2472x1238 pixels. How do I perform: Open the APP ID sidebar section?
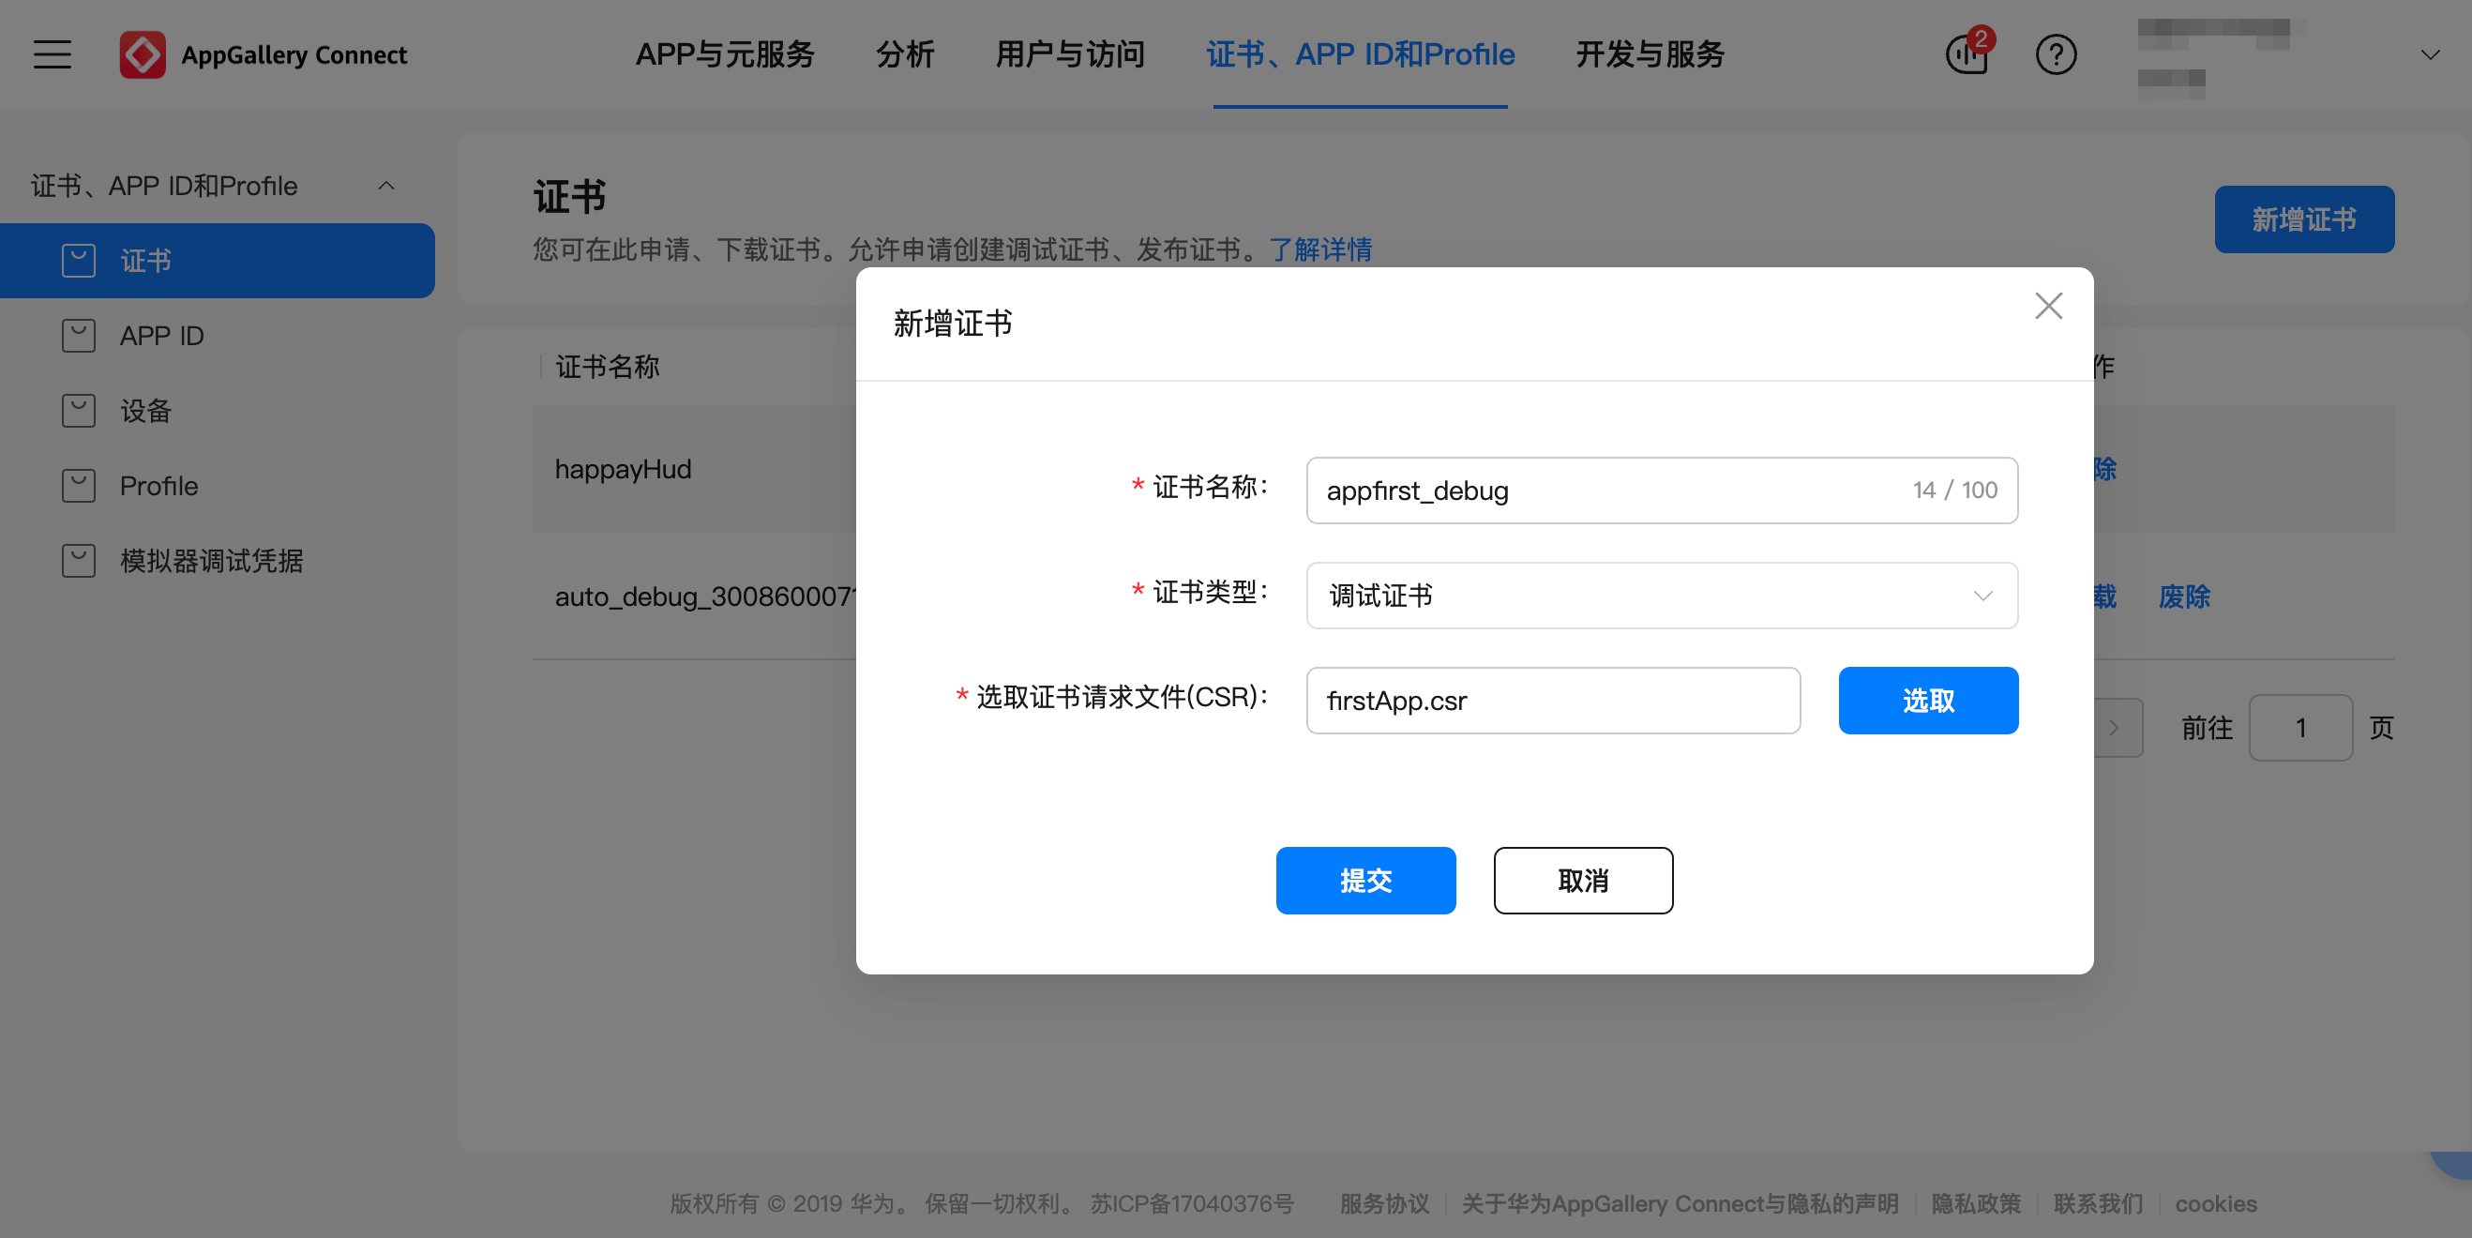(x=161, y=335)
